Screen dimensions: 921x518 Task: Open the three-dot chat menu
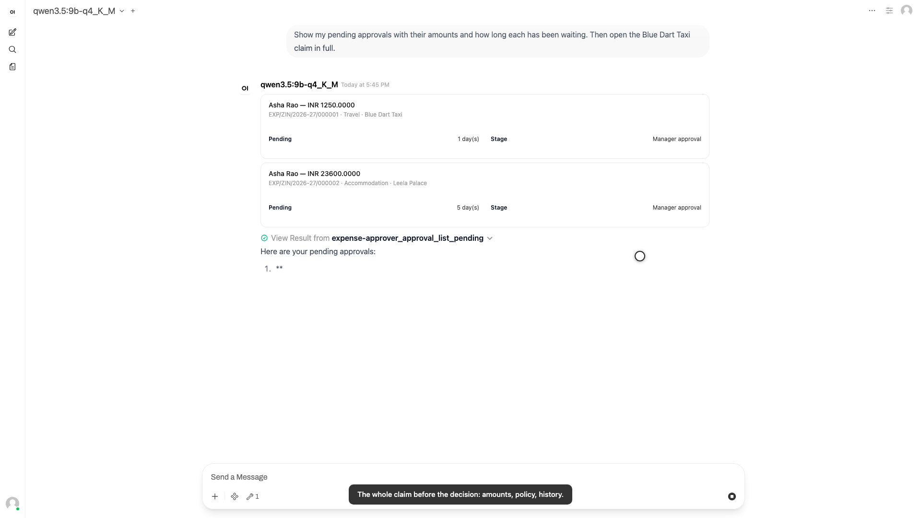click(872, 11)
